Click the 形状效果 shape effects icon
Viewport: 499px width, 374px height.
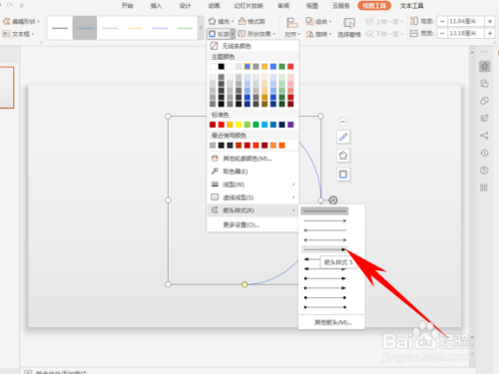click(242, 34)
